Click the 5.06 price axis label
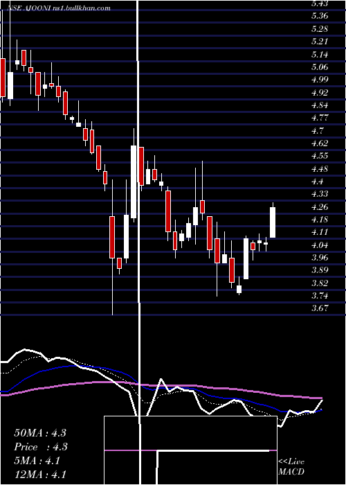The height and width of the screenshot is (485, 346). click(x=320, y=67)
